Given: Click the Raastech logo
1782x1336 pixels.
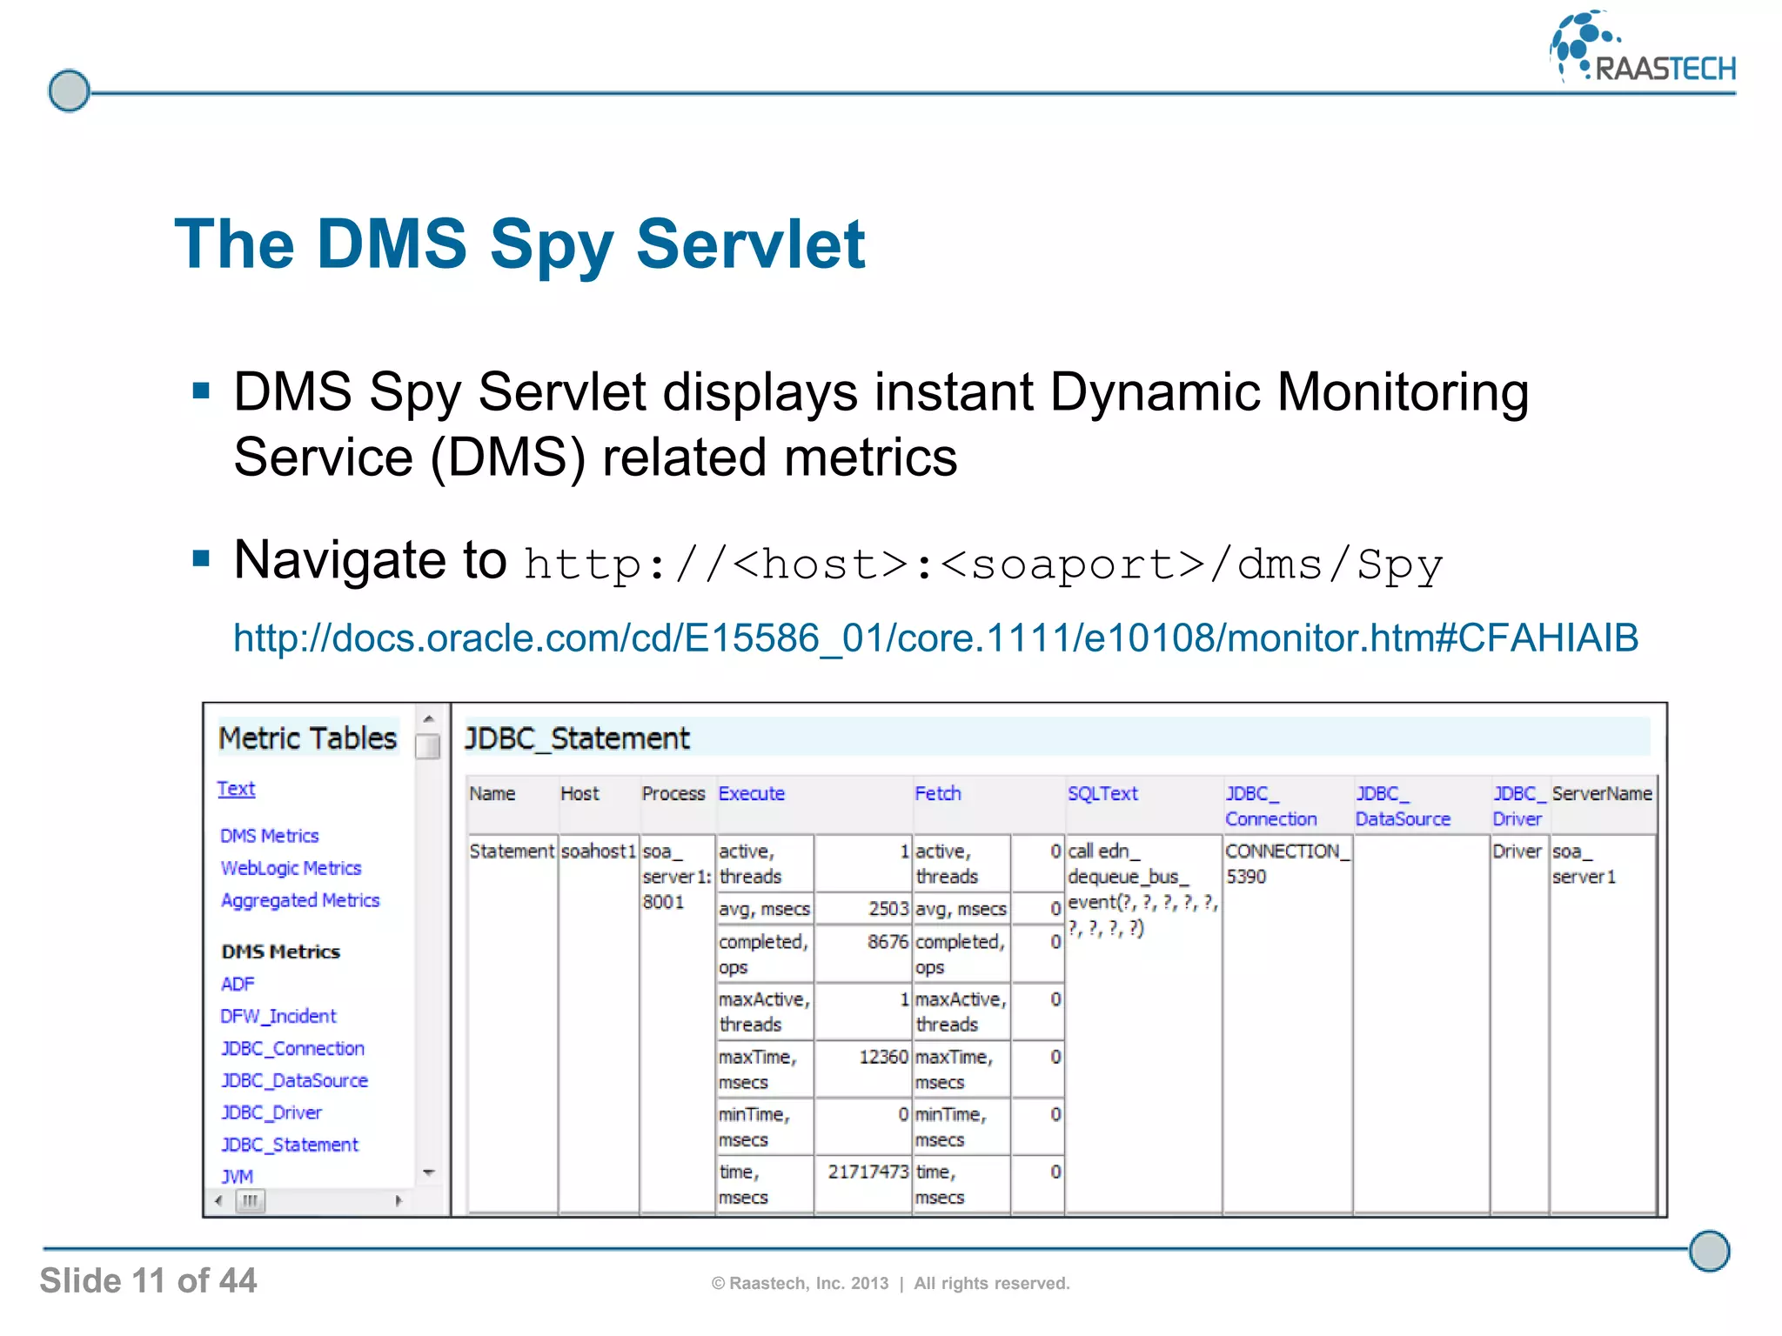Looking at the screenshot, I should pyautogui.click(x=1643, y=47).
